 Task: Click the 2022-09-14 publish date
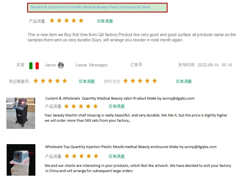208,65
